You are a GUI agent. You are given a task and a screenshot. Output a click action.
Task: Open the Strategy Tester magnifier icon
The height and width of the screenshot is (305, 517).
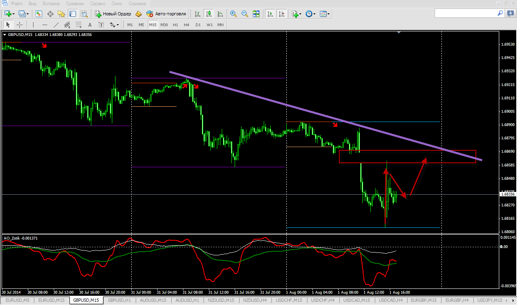click(84, 14)
